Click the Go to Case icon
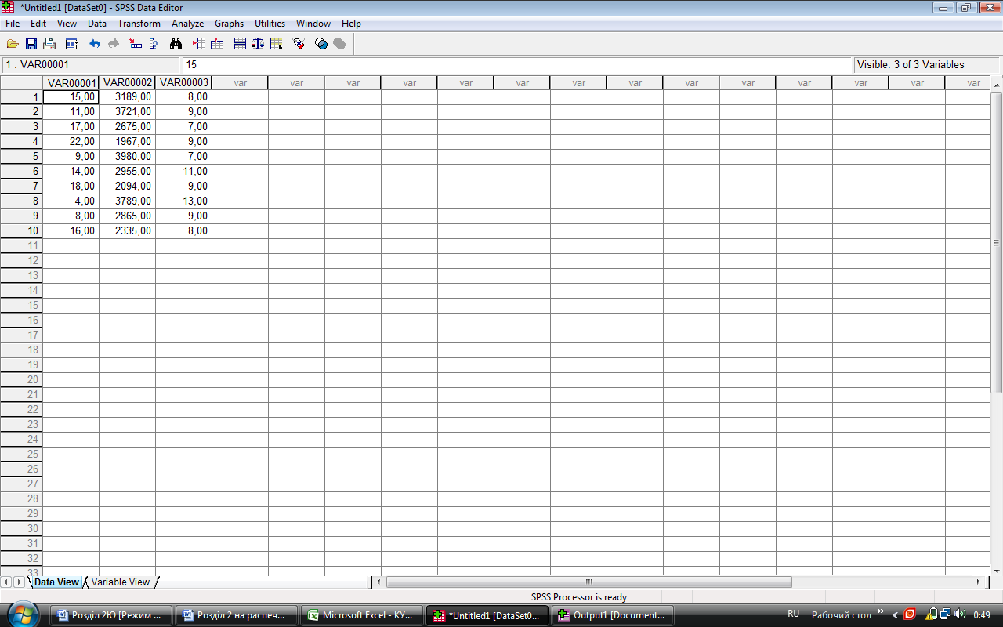Image resolution: width=1003 pixels, height=627 pixels. (x=135, y=44)
